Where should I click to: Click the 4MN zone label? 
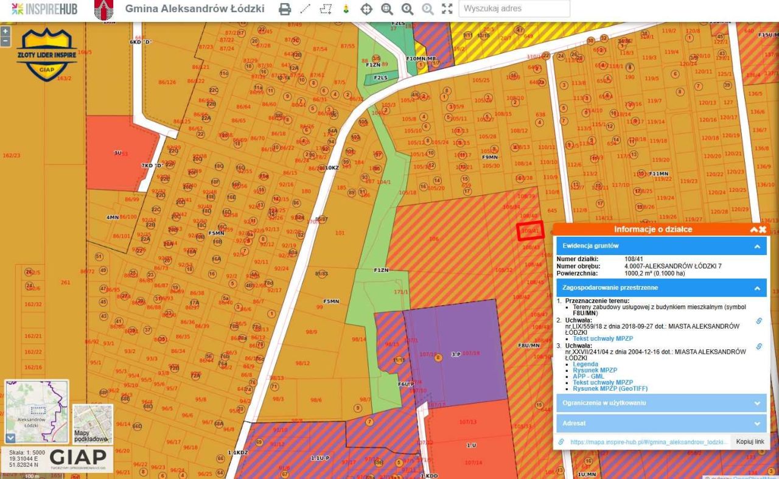113,217
